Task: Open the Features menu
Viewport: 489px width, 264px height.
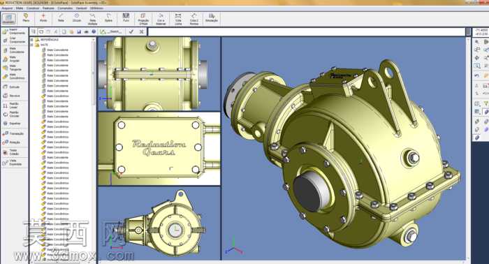Action: tap(48, 8)
